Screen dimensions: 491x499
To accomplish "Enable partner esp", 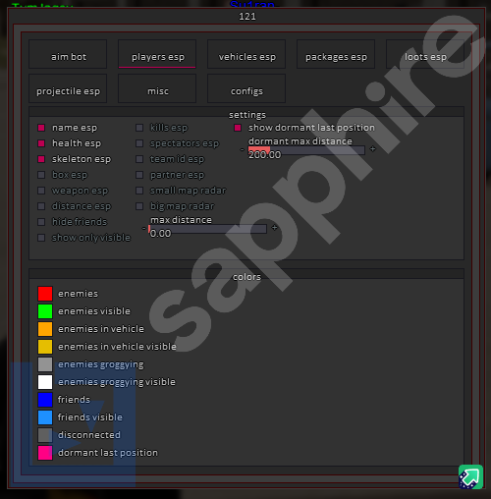I will (139, 175).
